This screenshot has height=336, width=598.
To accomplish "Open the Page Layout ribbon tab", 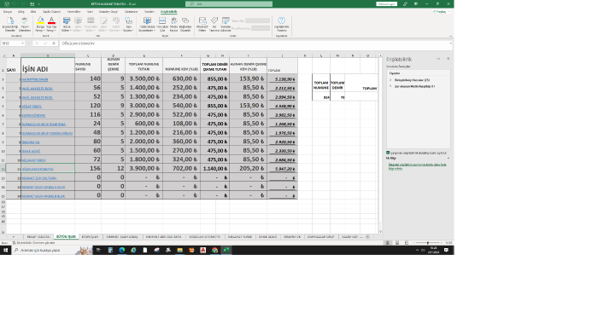I will pyautogui.click(x=51, y=12).
